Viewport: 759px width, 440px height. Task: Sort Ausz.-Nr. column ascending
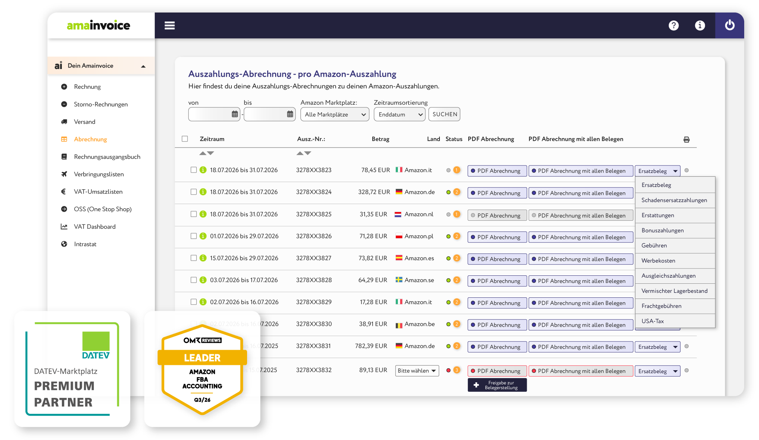[x=300, y=153]
